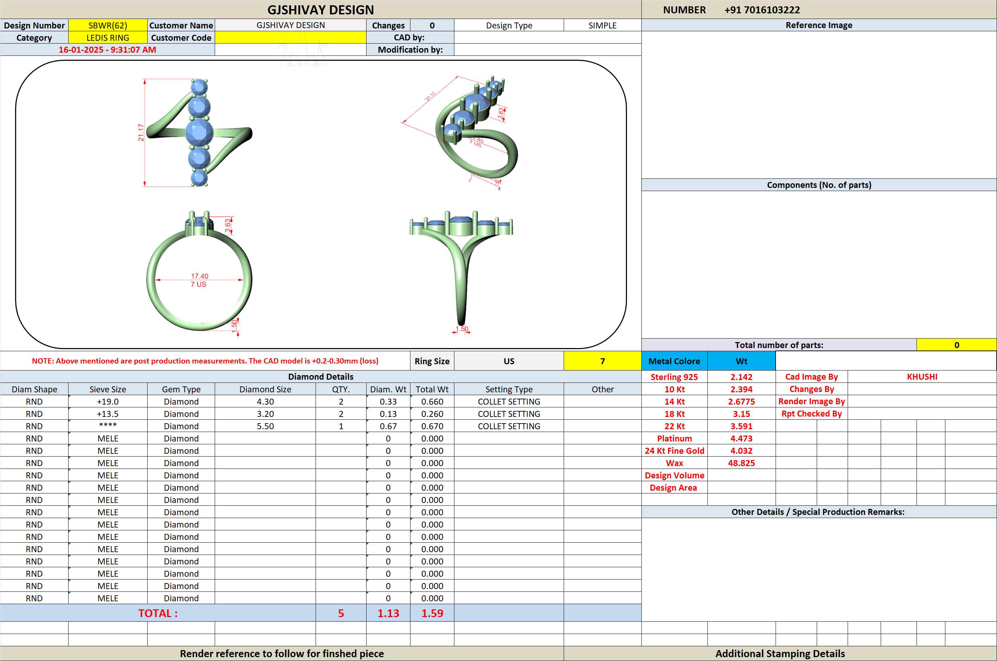
Task: Select sieve size +13.5 cell
Action: pyautogui.click(x=108, y=413)
